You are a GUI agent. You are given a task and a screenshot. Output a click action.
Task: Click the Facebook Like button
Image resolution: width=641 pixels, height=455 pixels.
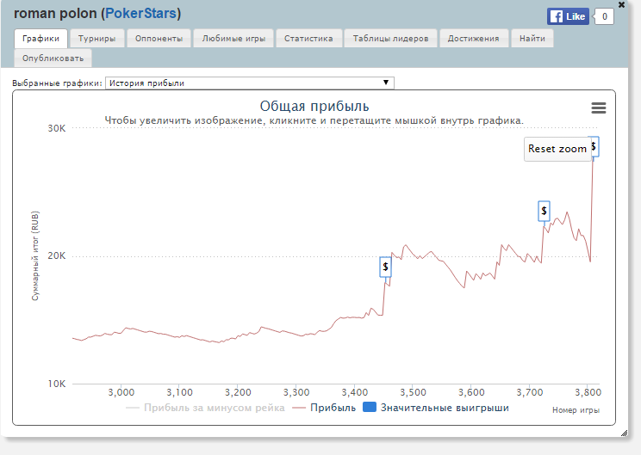tap(569, 16)
